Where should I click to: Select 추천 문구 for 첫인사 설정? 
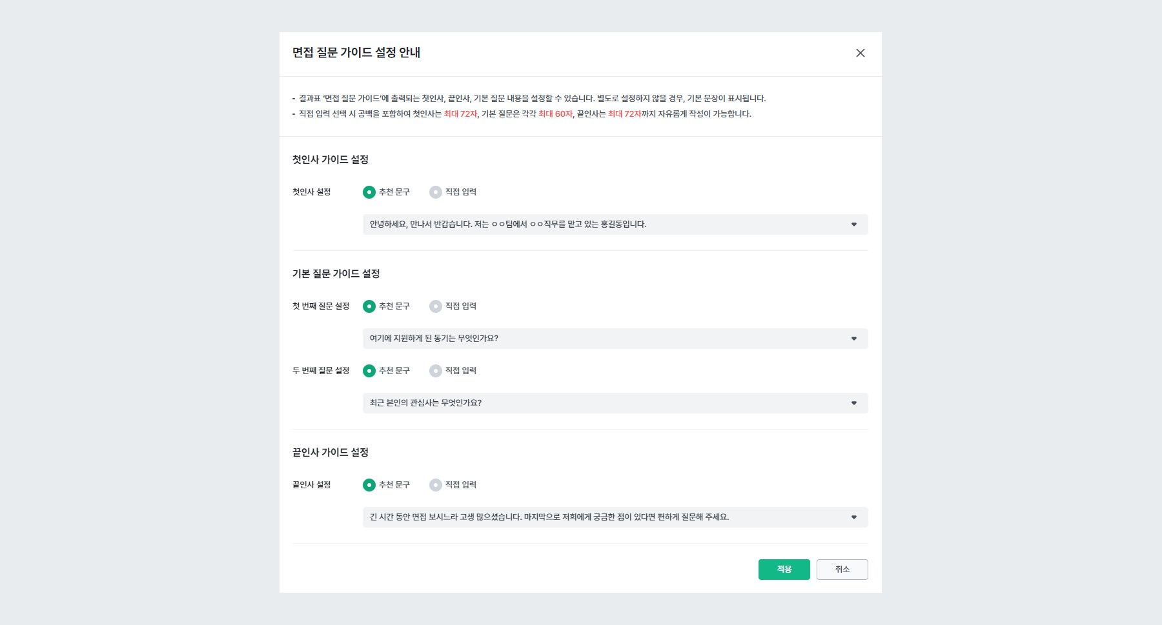369,192
